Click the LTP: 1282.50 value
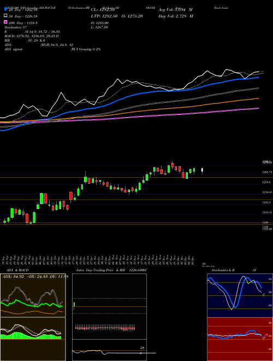Screen dimensions: 273x361 tap(104, 16)
